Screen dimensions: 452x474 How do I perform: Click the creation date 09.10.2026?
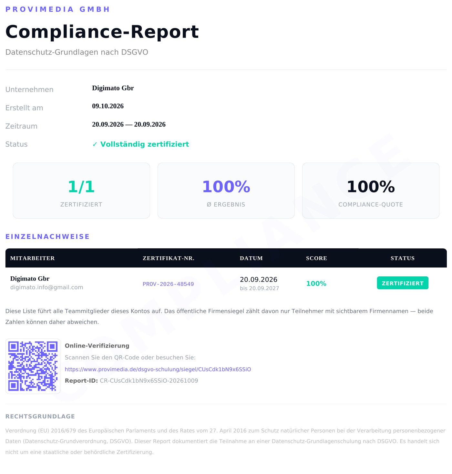(108, 106)
